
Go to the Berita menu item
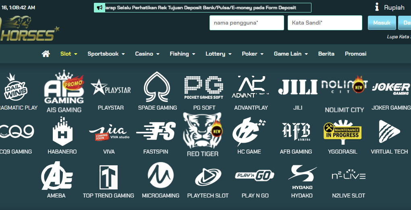pos(326,54)
